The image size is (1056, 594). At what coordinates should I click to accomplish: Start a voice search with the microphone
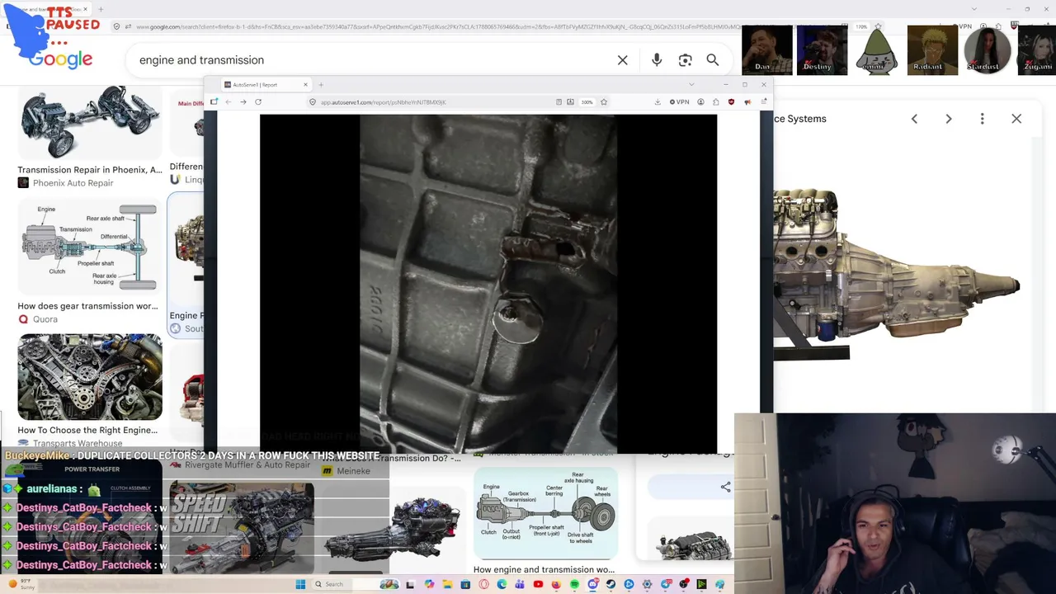(657, 60)
